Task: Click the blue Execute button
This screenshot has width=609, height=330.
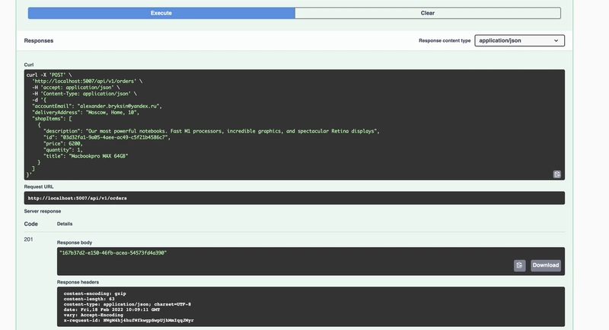Action: click(161, 13)
